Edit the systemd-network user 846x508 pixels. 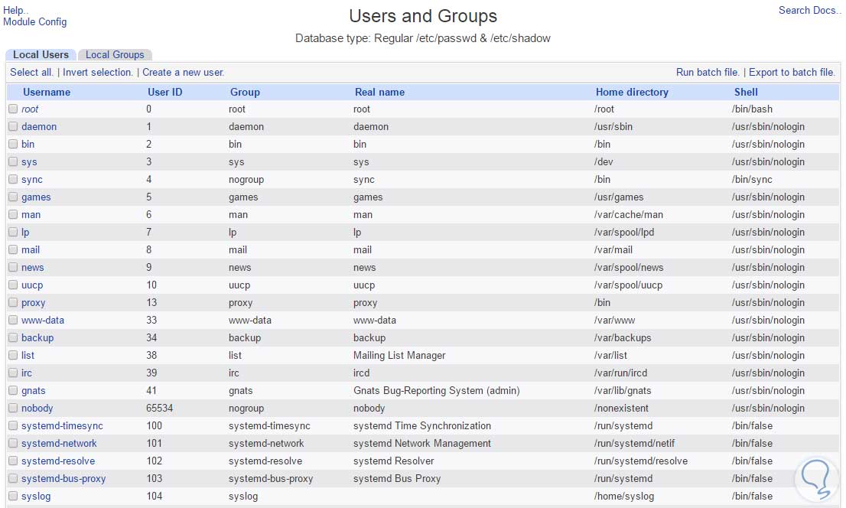pos(59,443)
